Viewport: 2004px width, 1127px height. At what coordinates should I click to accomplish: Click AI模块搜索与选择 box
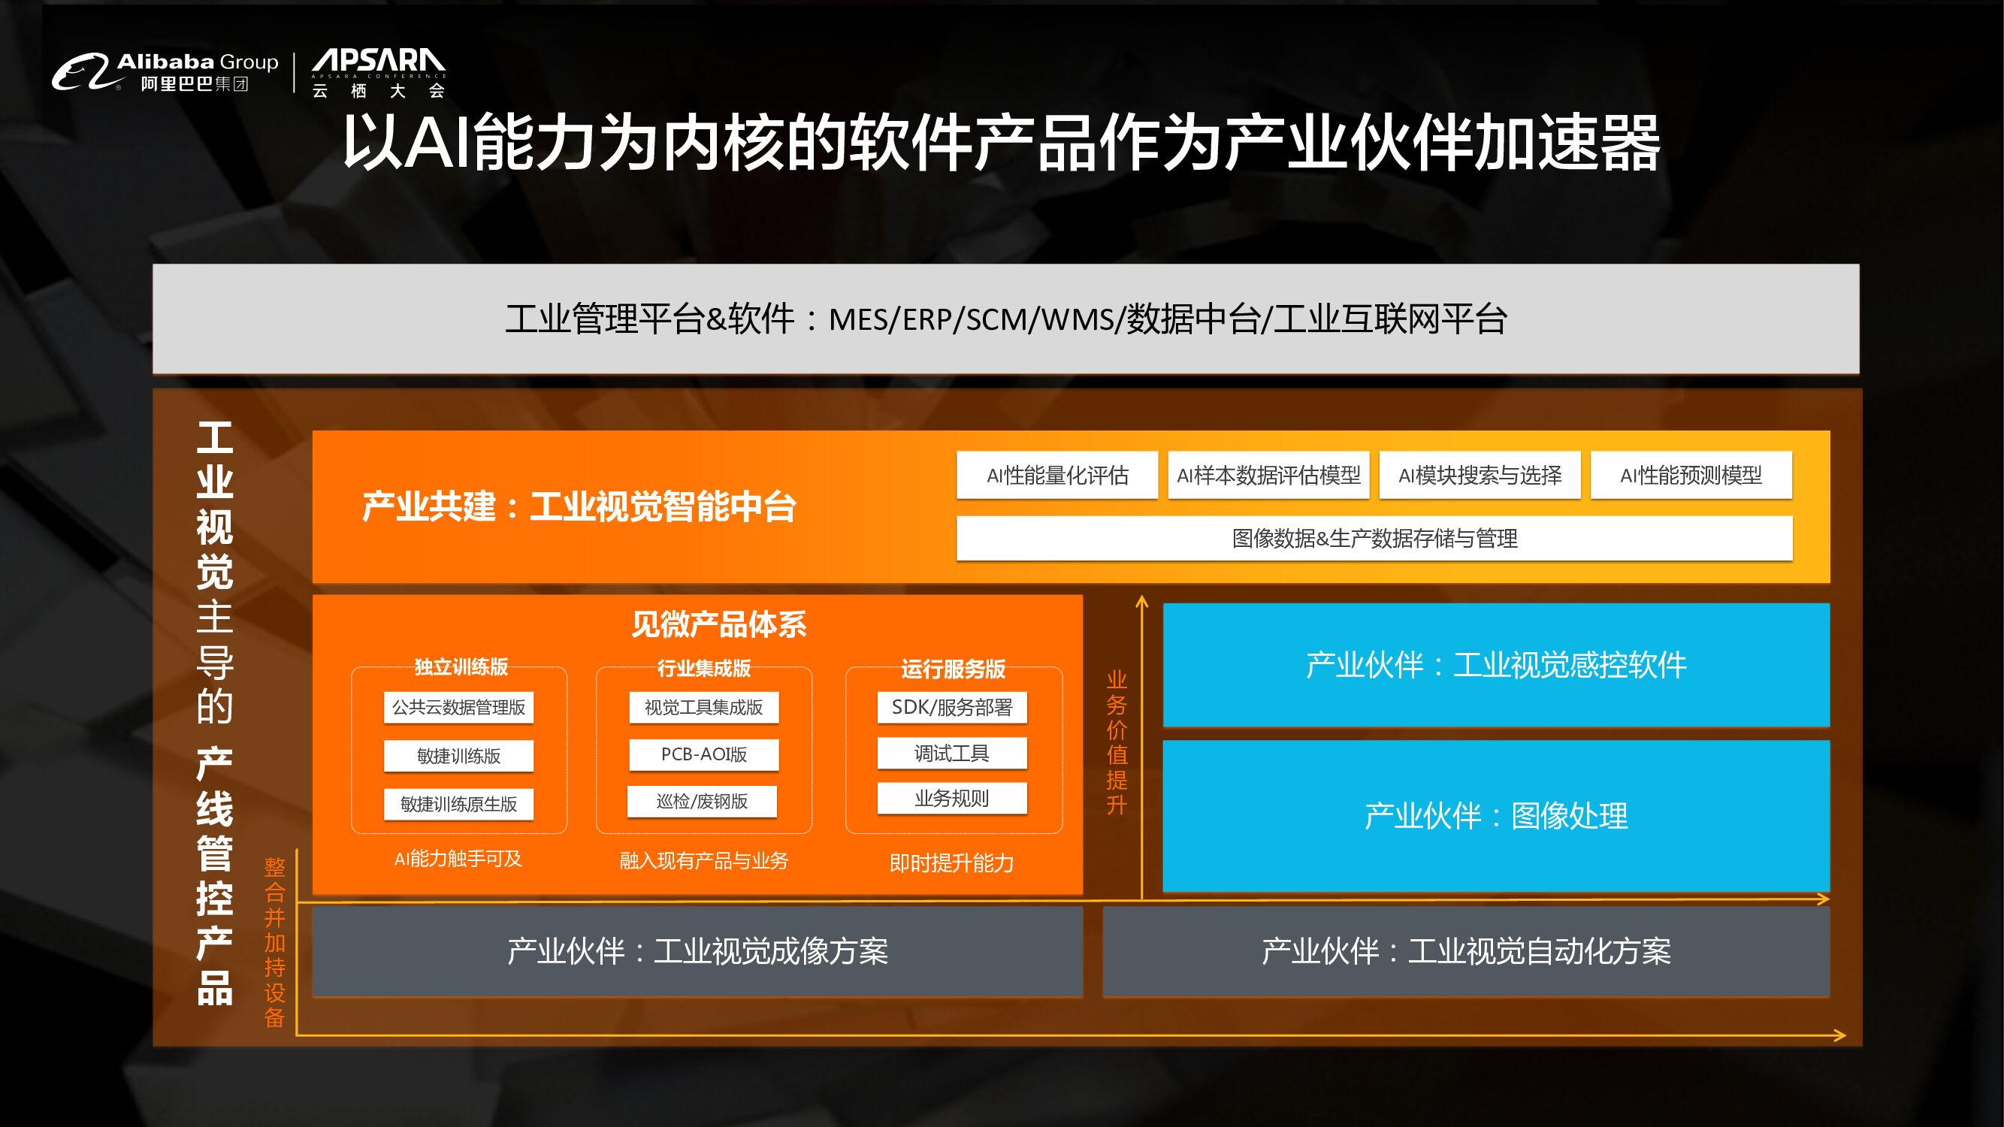tap(1479, 476)
